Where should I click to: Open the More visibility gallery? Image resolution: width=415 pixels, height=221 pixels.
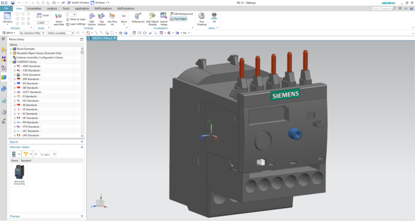(124, 20)
